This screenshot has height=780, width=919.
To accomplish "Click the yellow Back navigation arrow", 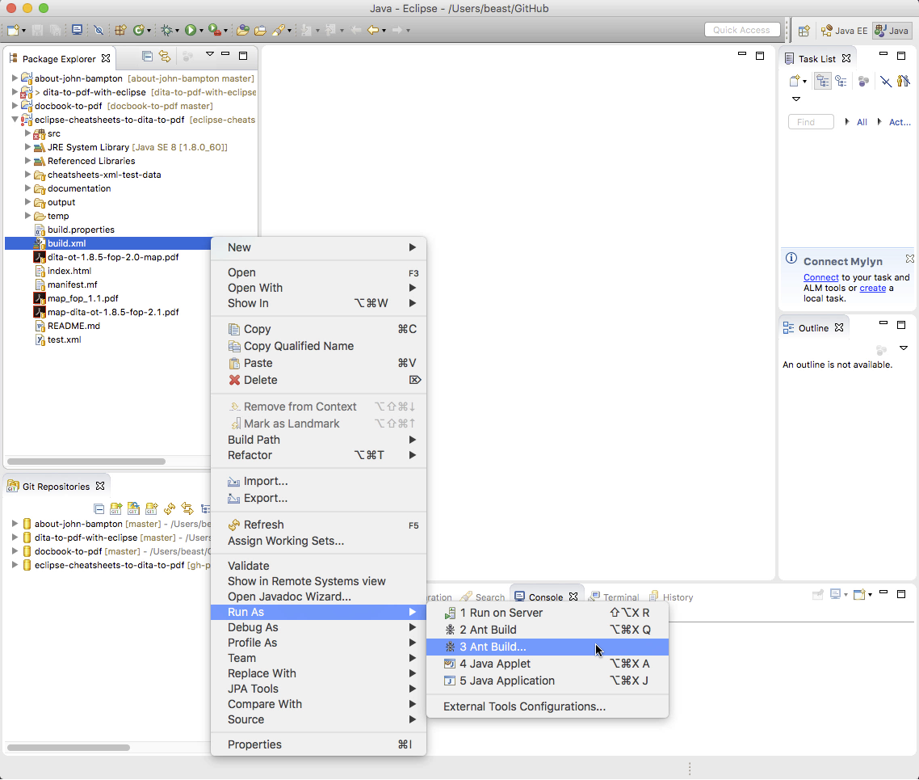I will [373, 30].
